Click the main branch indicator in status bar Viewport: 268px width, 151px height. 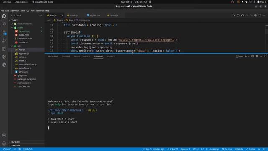(7, 149)
